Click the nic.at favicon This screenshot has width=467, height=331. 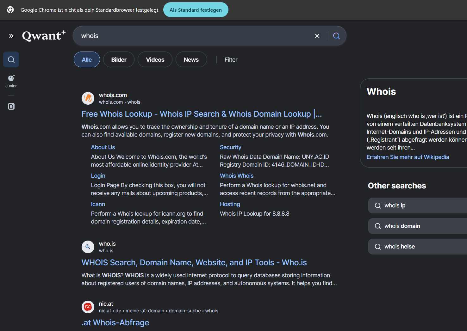[88, 307]
